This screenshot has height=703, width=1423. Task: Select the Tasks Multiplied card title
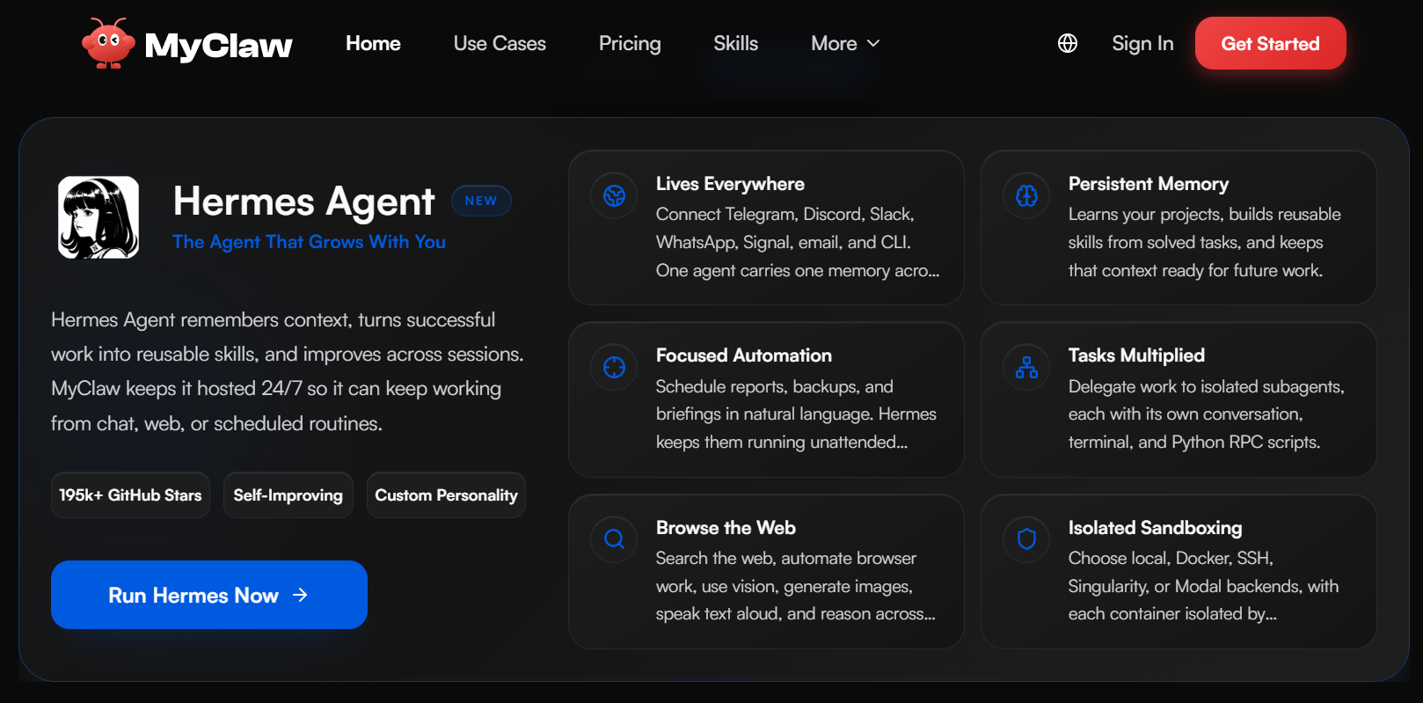pos(1136,355)
